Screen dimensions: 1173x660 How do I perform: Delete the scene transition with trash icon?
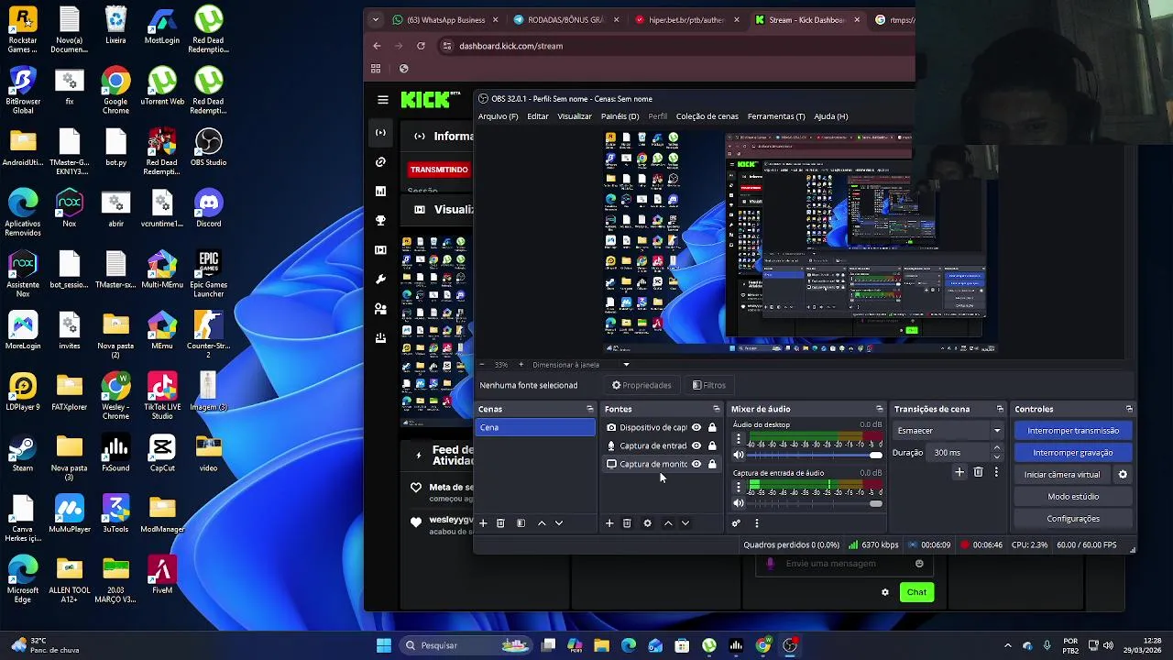(x=978, y=472)
